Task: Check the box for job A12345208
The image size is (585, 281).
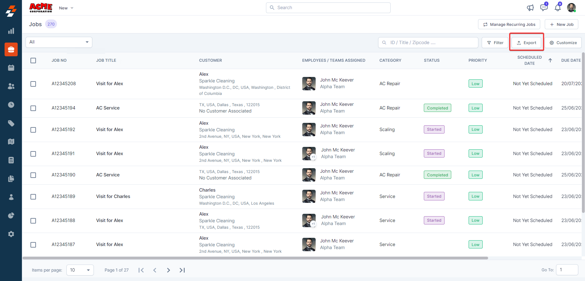Action: pos(33,84)
